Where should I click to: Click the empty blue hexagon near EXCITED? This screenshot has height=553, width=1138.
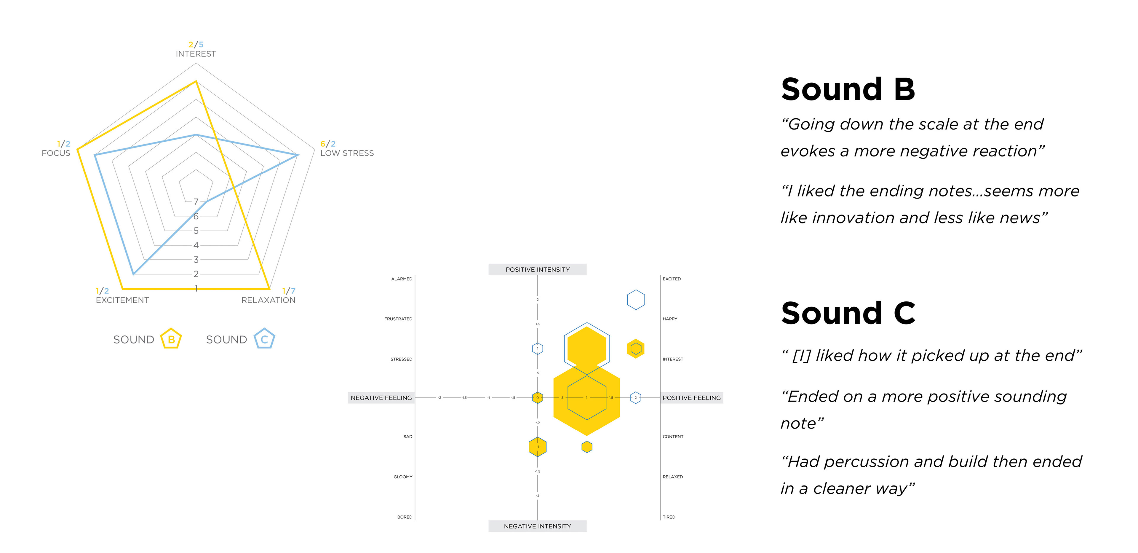click(x=636, y=300)
